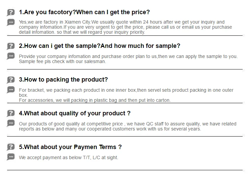The width and height of the screenshot is (249, 175).
Task: Click the answer mentioning QC staff
Action: 127,126
